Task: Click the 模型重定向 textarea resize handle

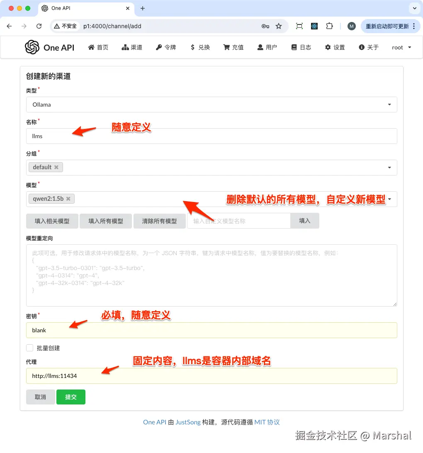Action: click(395, 304)
